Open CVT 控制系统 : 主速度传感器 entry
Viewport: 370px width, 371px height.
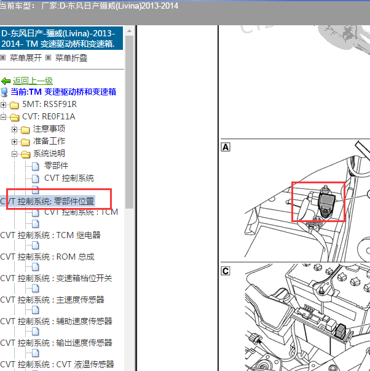pos(52,300)
